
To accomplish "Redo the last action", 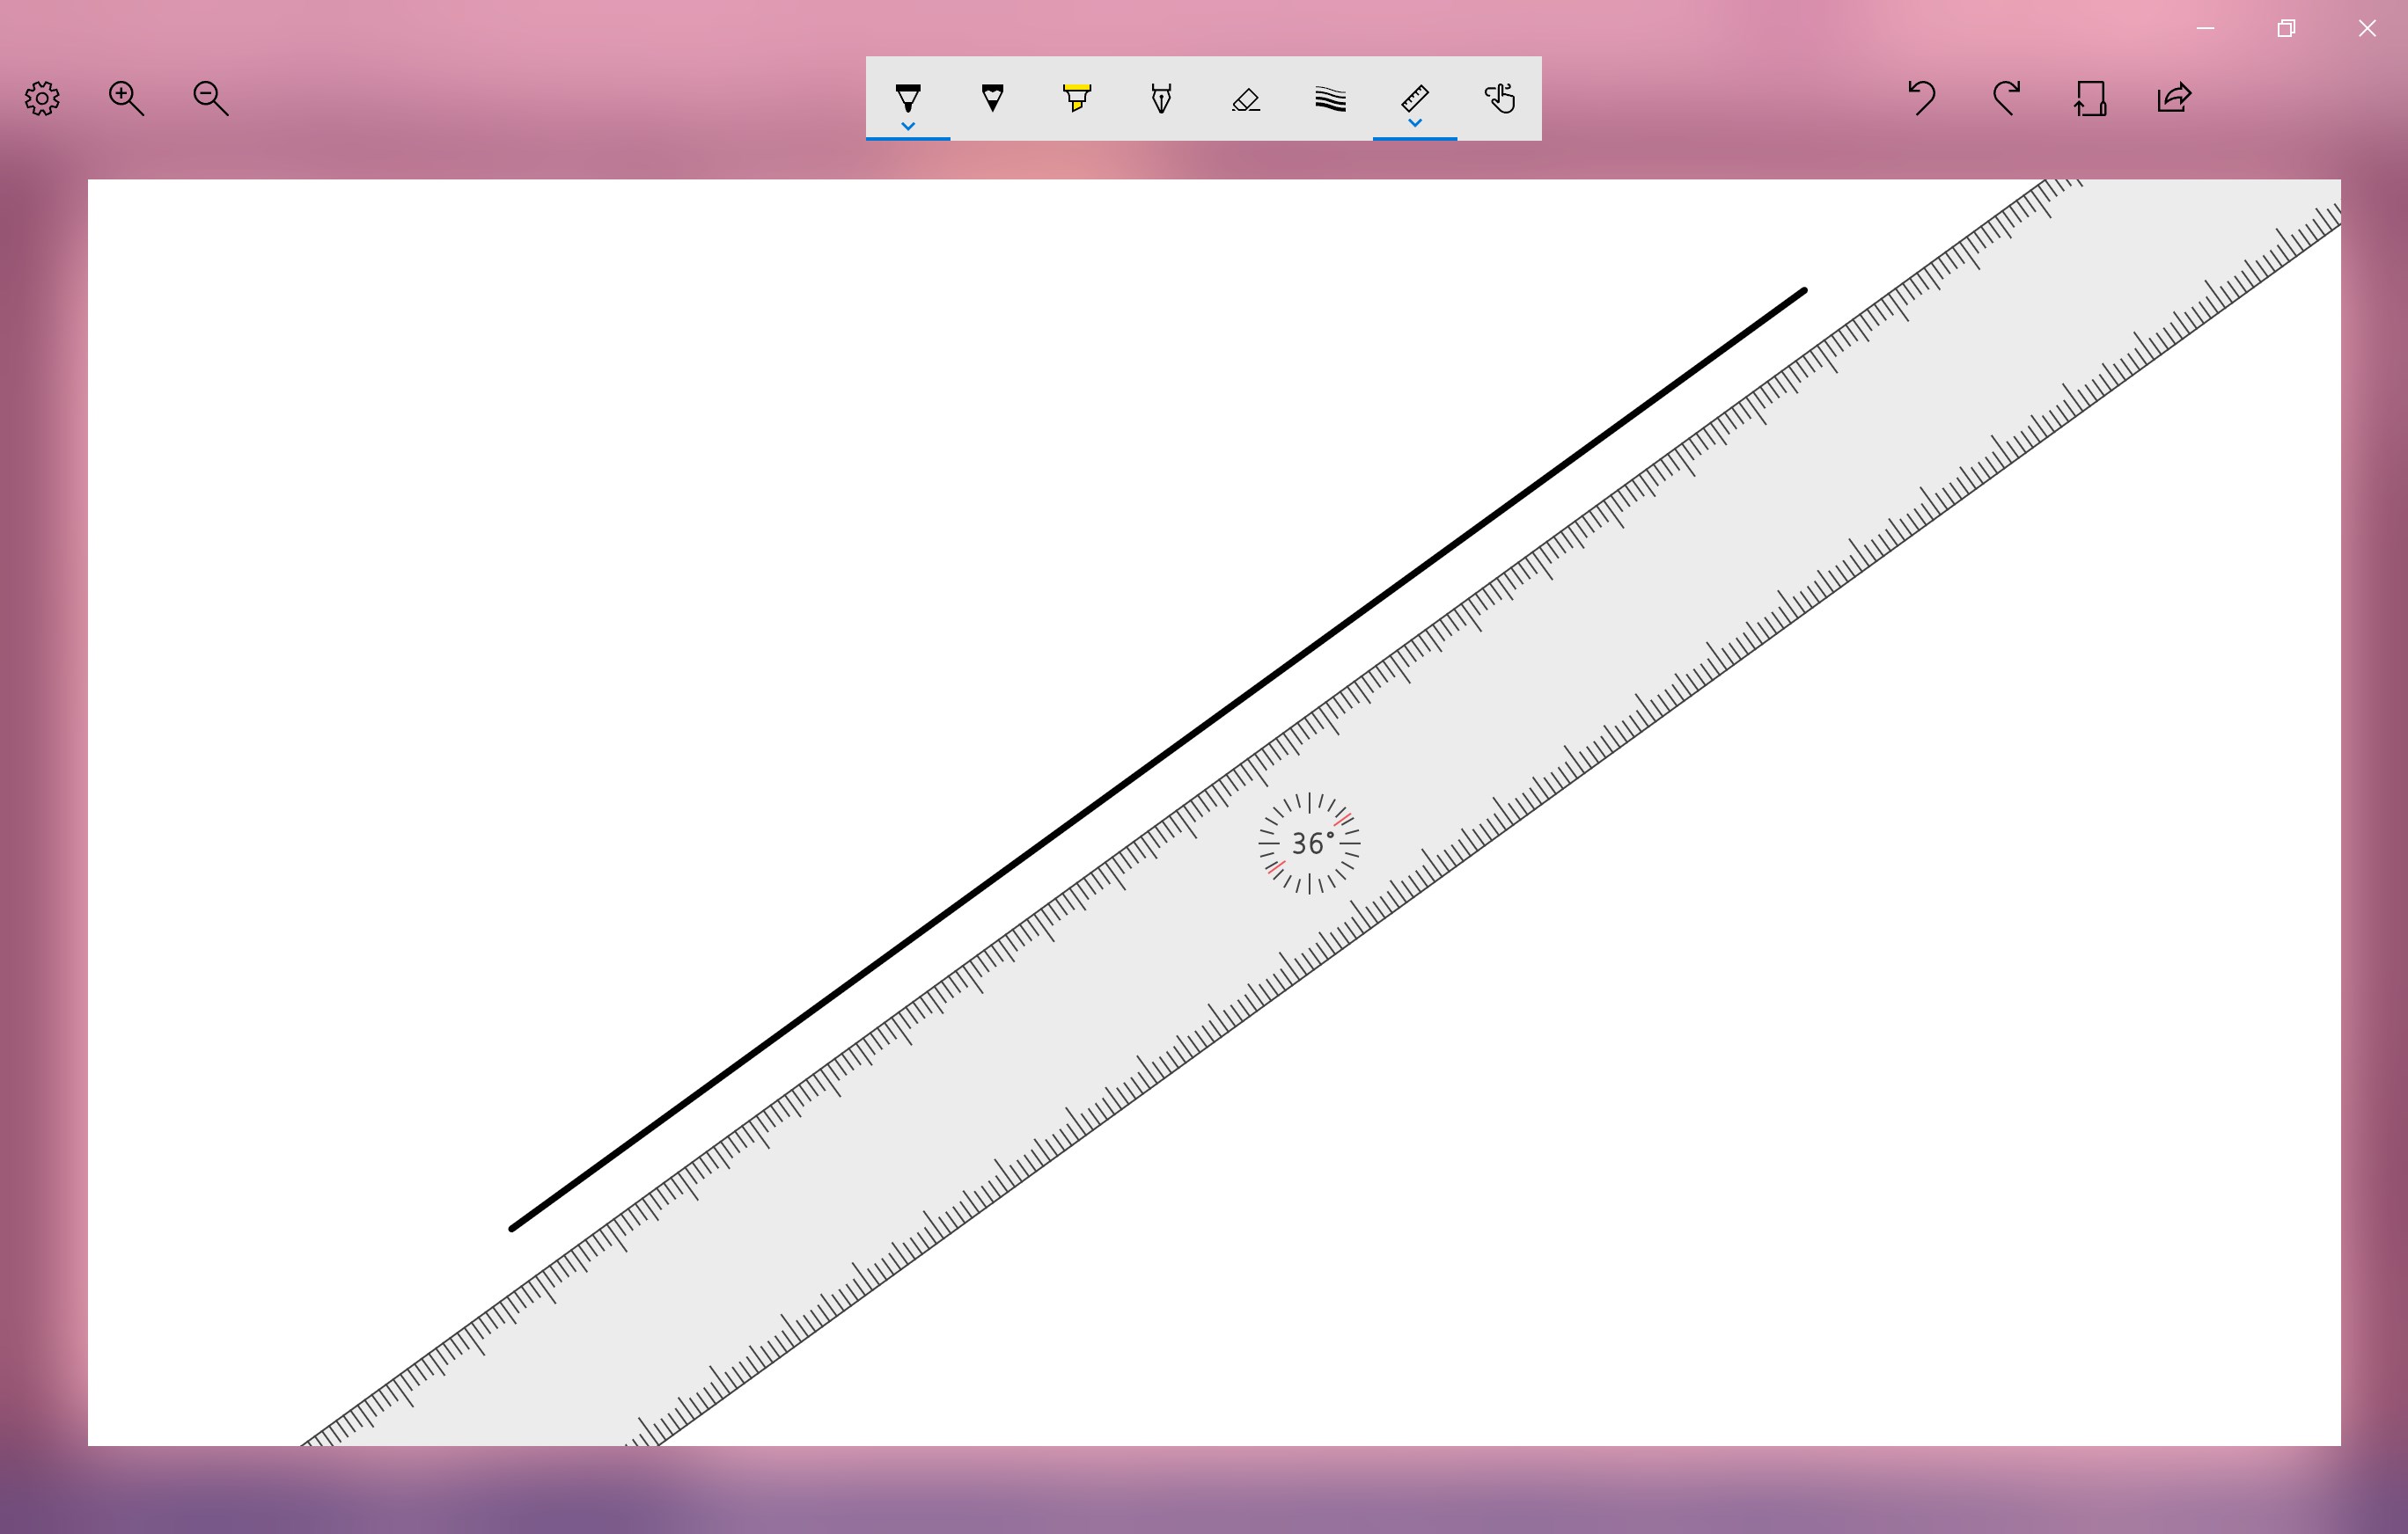I will tap(2006, 98).
